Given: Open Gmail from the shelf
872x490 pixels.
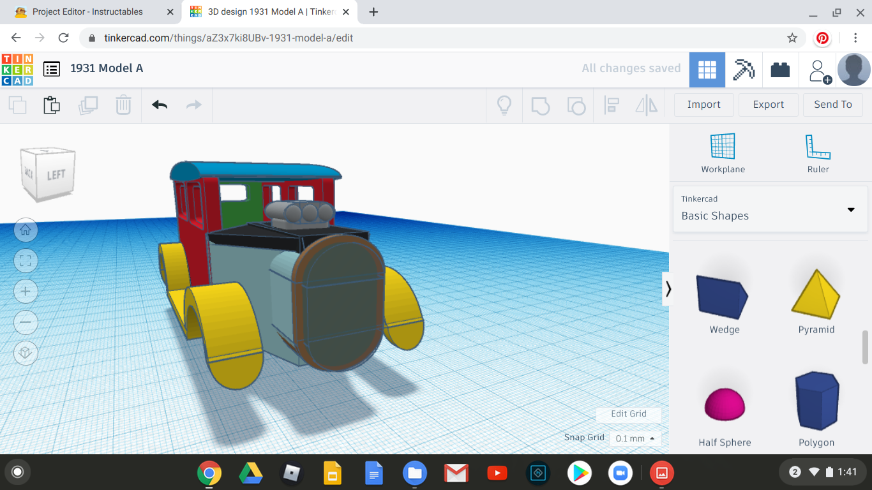Looking at the screenshot, I should click(456, 473).
